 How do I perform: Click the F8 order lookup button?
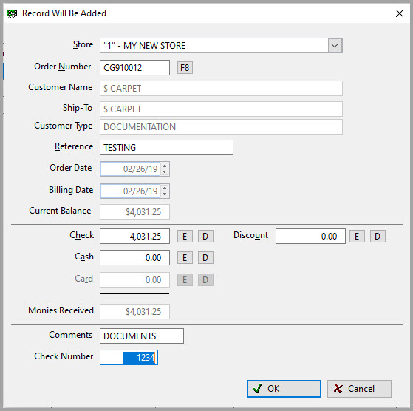point(185,68)
